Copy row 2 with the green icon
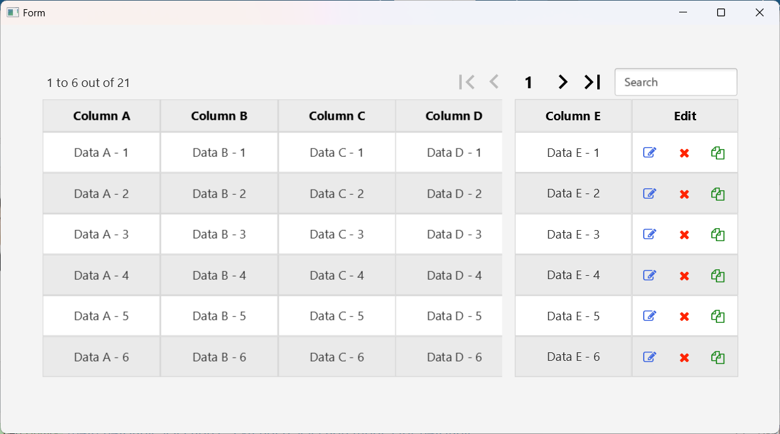 click(718, 194)
